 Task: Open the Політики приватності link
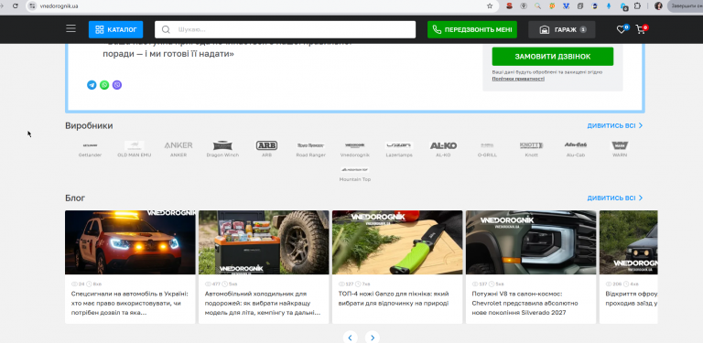tap(518, 79)
